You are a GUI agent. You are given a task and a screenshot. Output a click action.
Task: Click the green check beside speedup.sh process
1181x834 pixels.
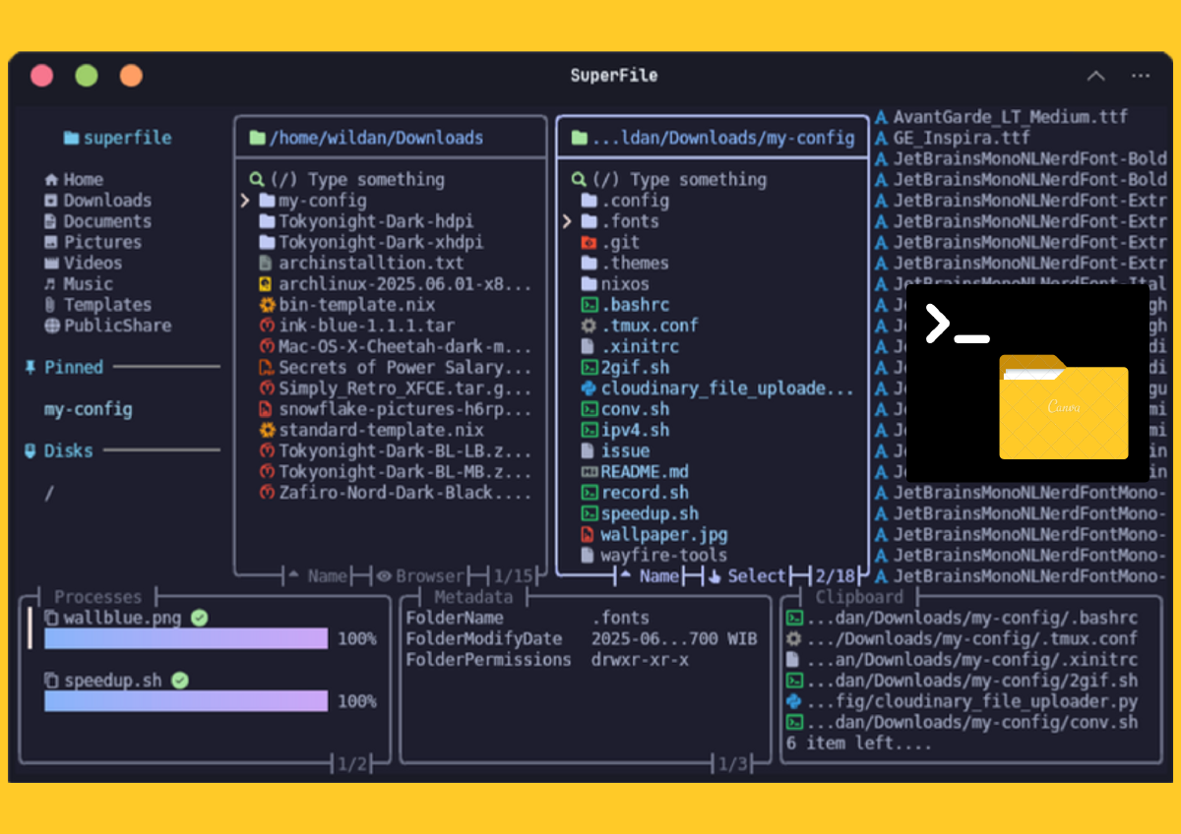180,680
